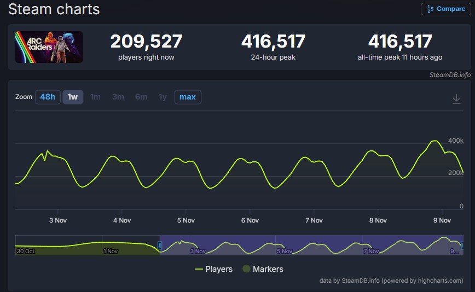This screenshot has height=292, width=475.
Task: Click the Zoom label text
Action: pyautogui.click(x=24, y=97)
